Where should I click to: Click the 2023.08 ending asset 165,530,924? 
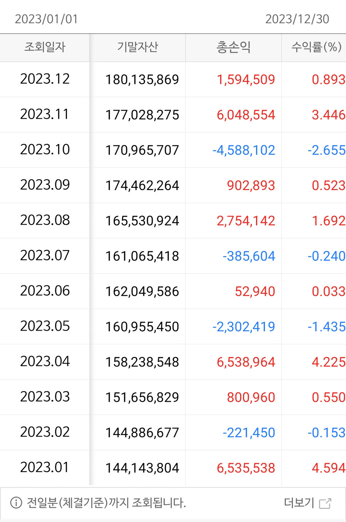click(x=142, y=221)
